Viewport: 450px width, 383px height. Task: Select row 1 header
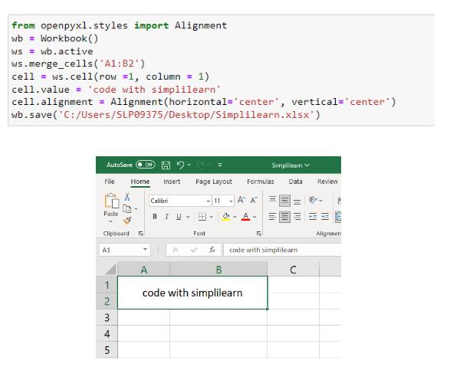pos(107,285)
